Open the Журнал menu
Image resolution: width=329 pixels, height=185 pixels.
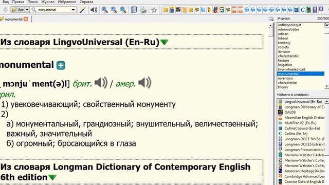48,2
